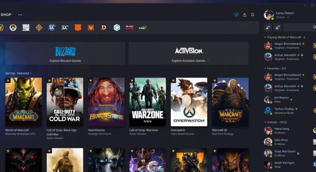Select Magni Bronzebeard under Favorites
This screenshot has width=316, height=172.
click(x=288, y=75)
